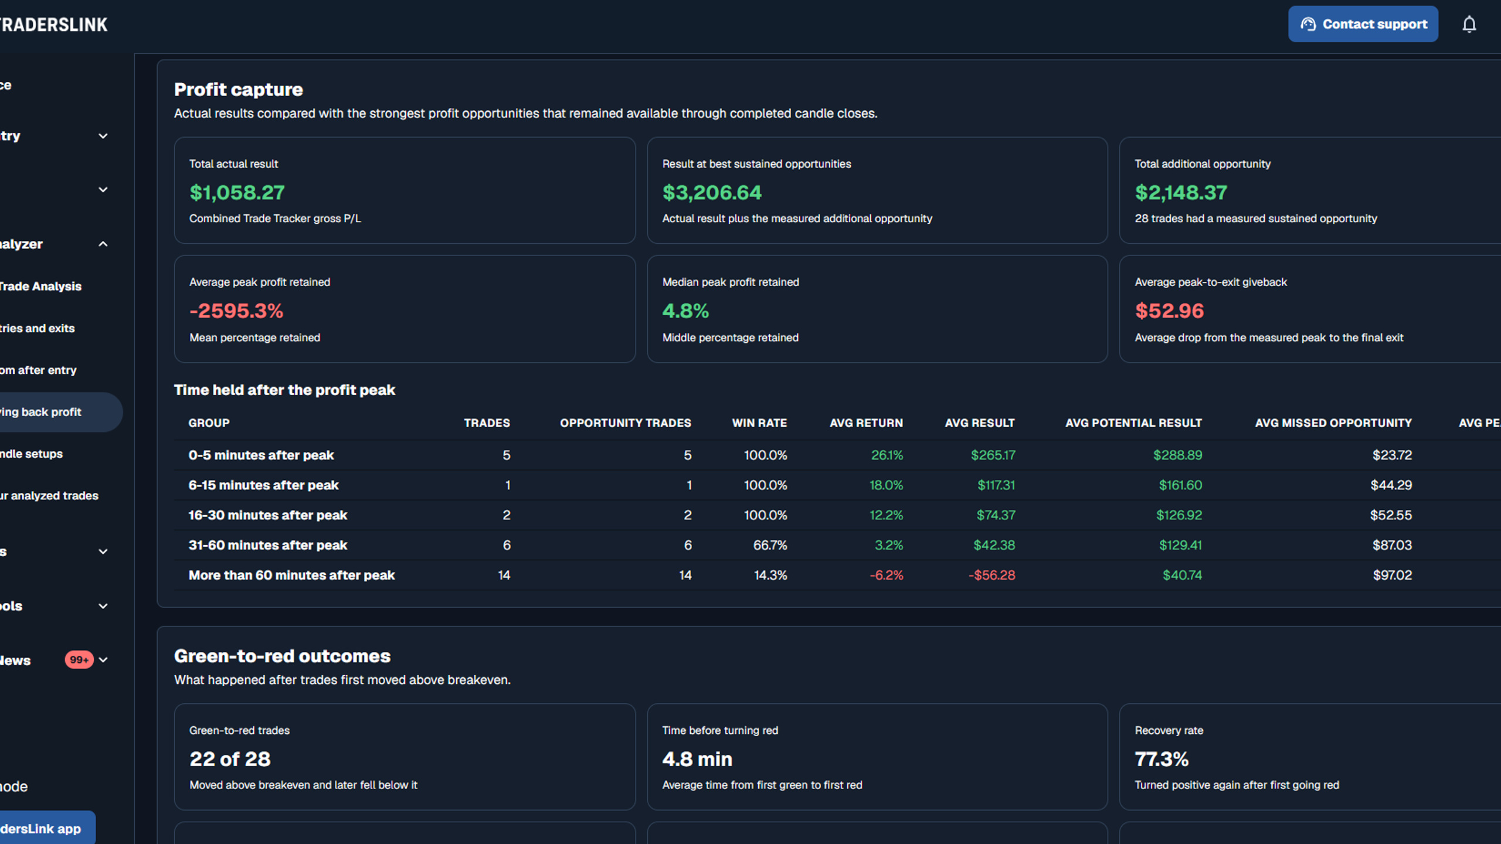Select the giving back profit sidebar item
This screenshot has height=844, width=1501.
tap(61, 412)
